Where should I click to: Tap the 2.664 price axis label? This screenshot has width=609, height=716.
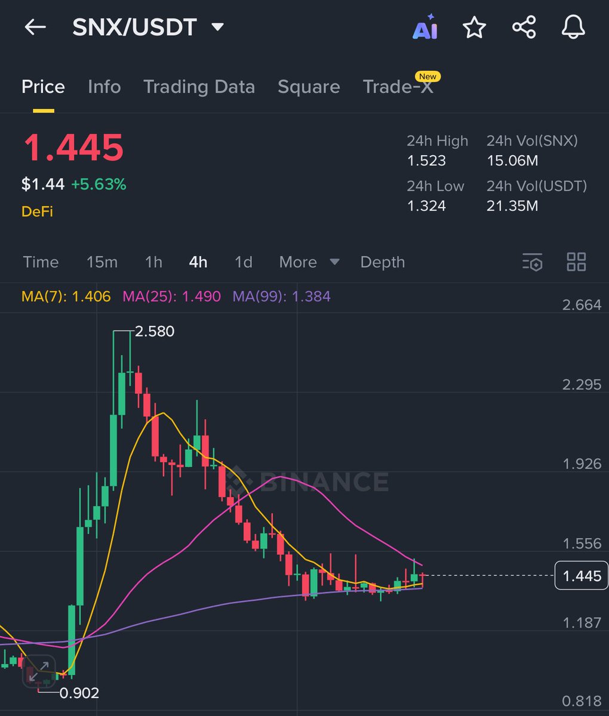pos(582,305)
